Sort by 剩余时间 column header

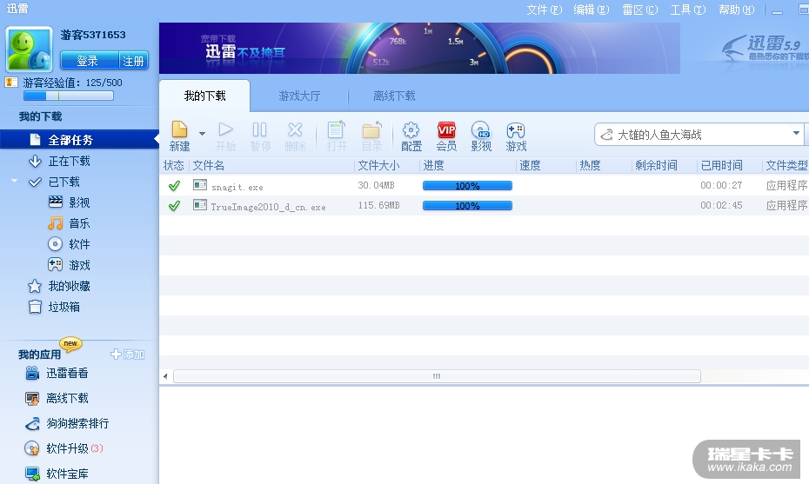point(656,165)
